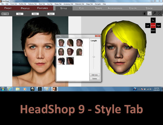Switch to the Color tab
Image resolution: width=163 pixels, height=125 pixels.
(133, 8)
